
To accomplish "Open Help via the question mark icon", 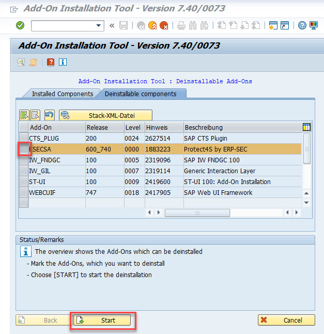I will click(x=302, y=25).
